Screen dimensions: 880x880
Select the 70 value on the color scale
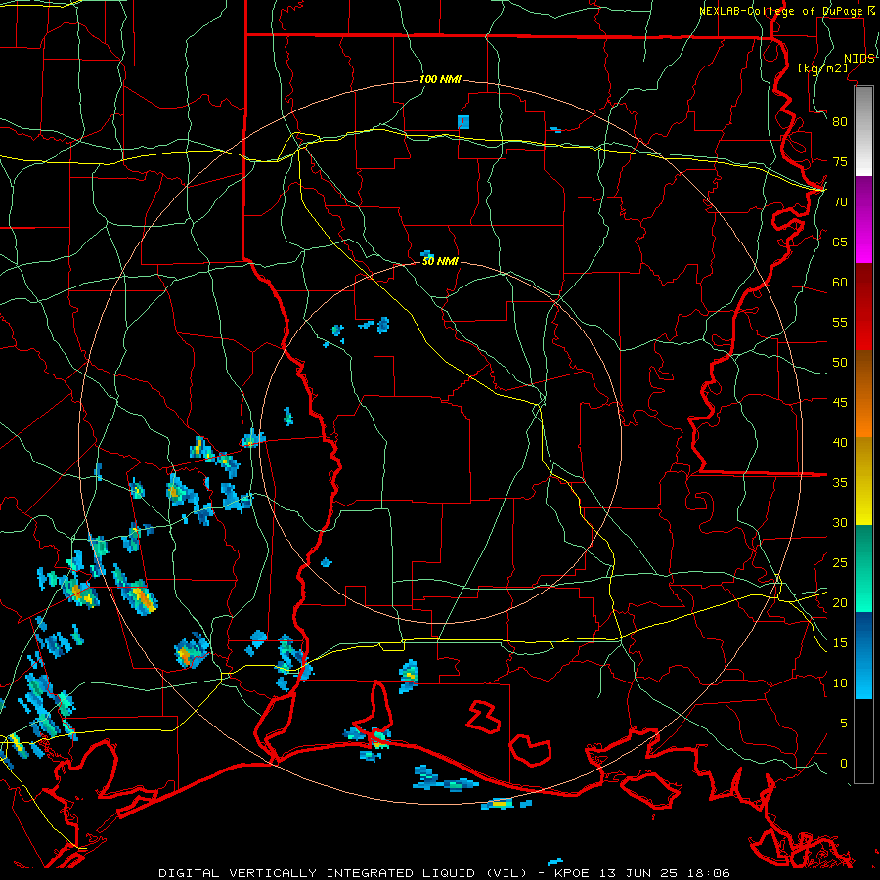pyautogui.click(x=840, y=202)
